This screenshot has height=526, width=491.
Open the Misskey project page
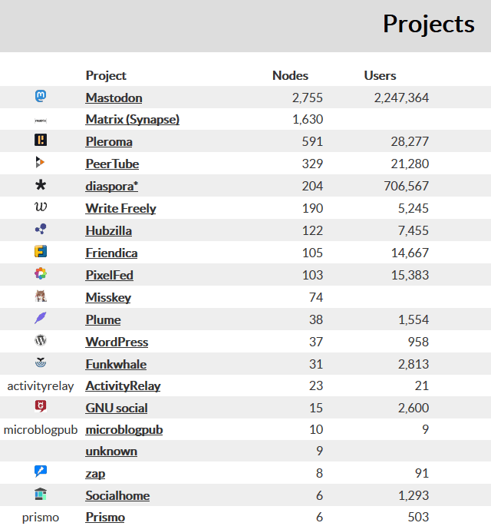click(108, 297)
